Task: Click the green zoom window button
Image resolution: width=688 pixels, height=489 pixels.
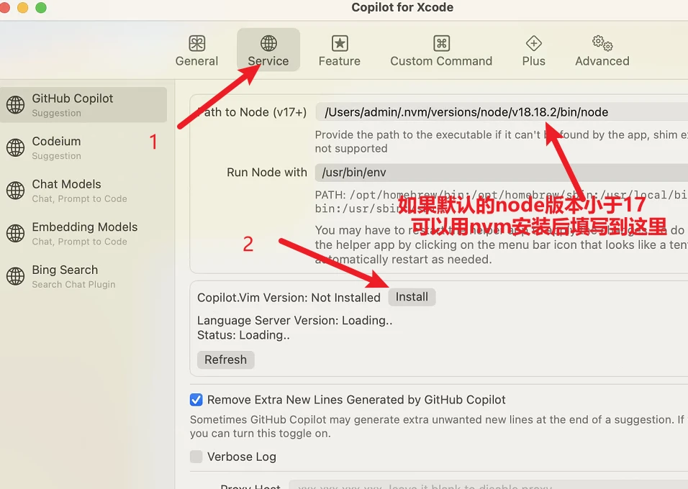Action: click(41, 7)
